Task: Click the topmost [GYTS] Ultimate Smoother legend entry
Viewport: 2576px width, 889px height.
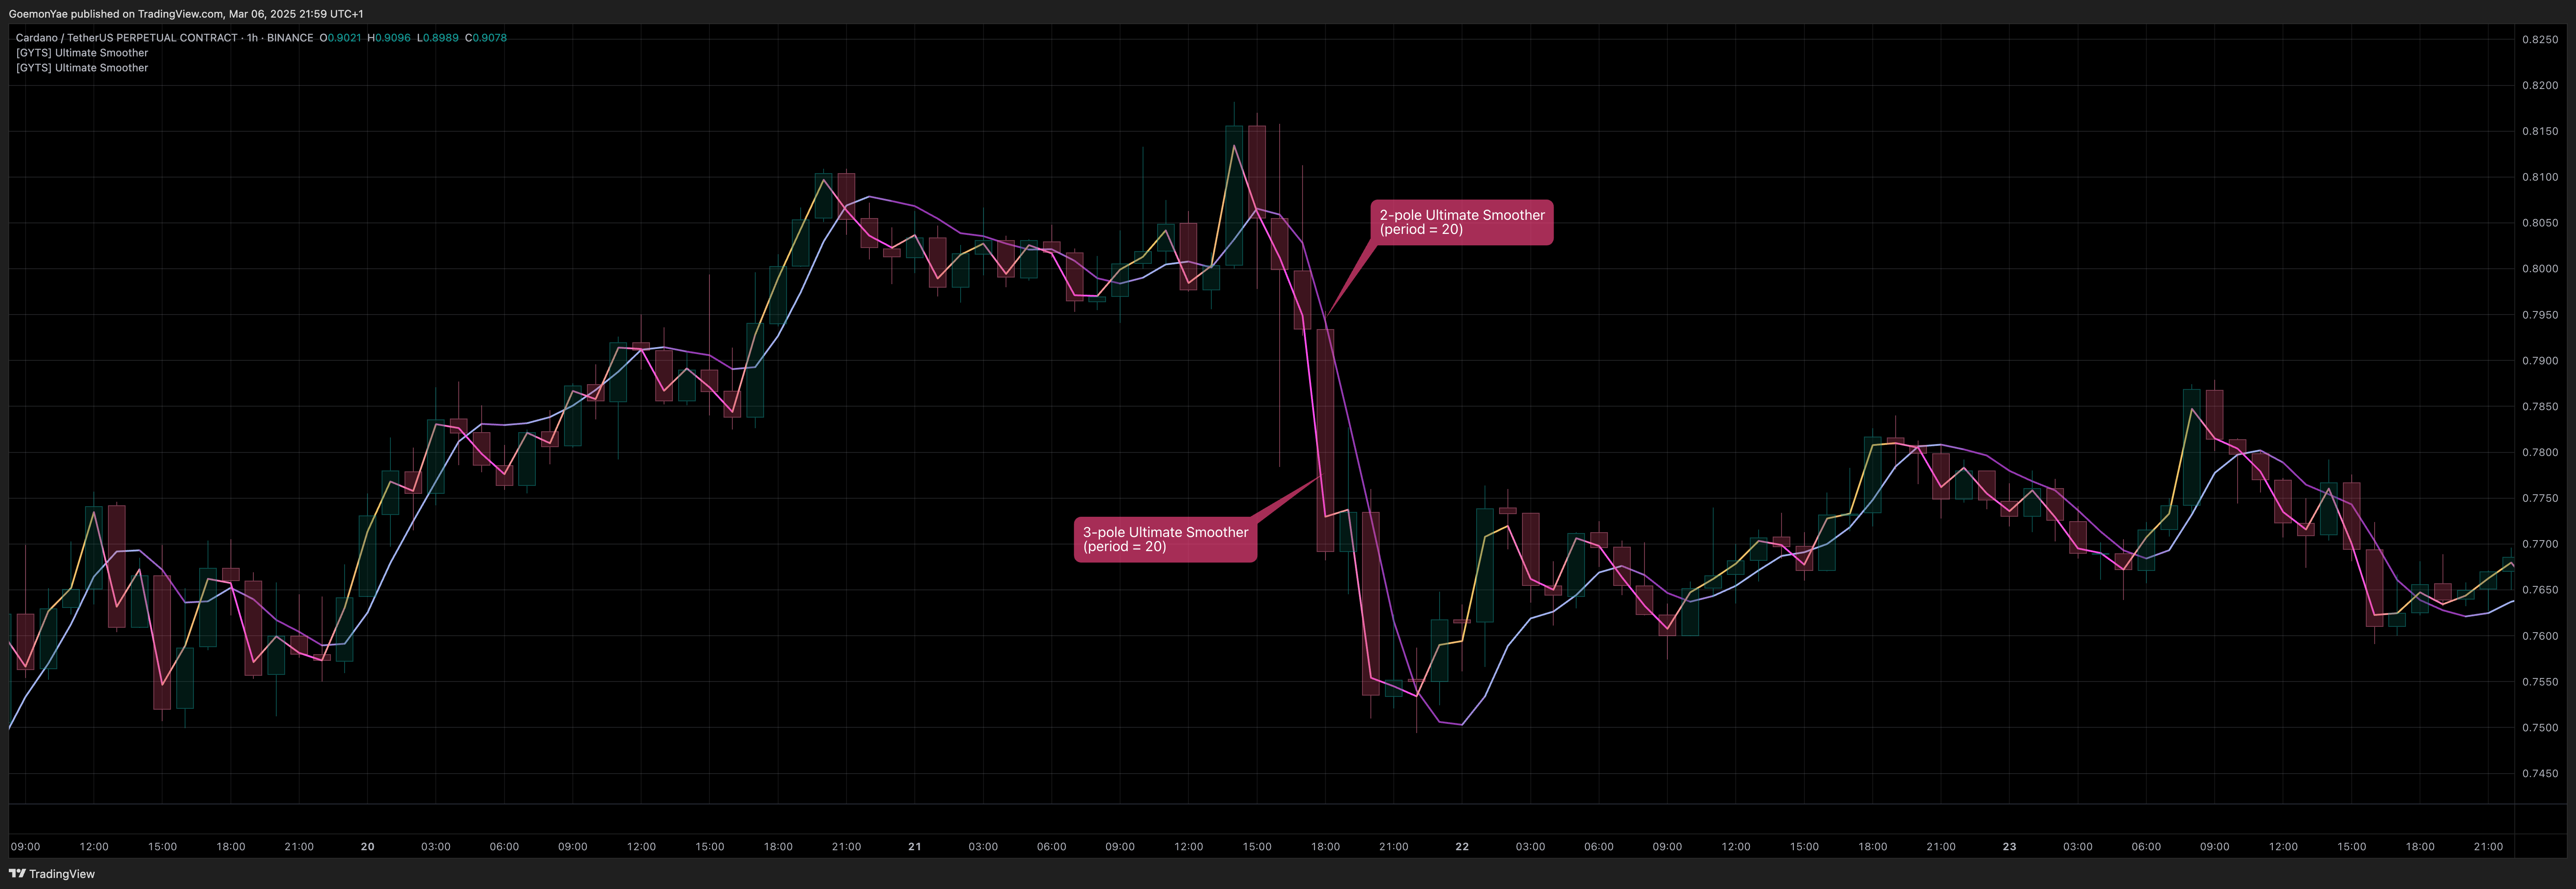Action: [82, 53]
